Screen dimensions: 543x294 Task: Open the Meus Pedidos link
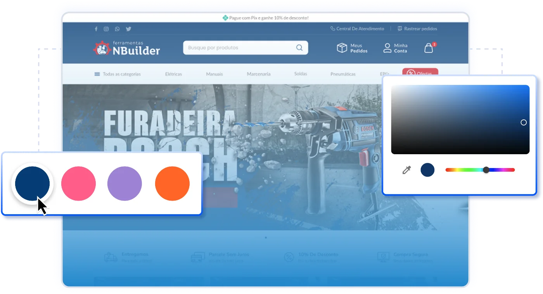[x=359, y=48]
